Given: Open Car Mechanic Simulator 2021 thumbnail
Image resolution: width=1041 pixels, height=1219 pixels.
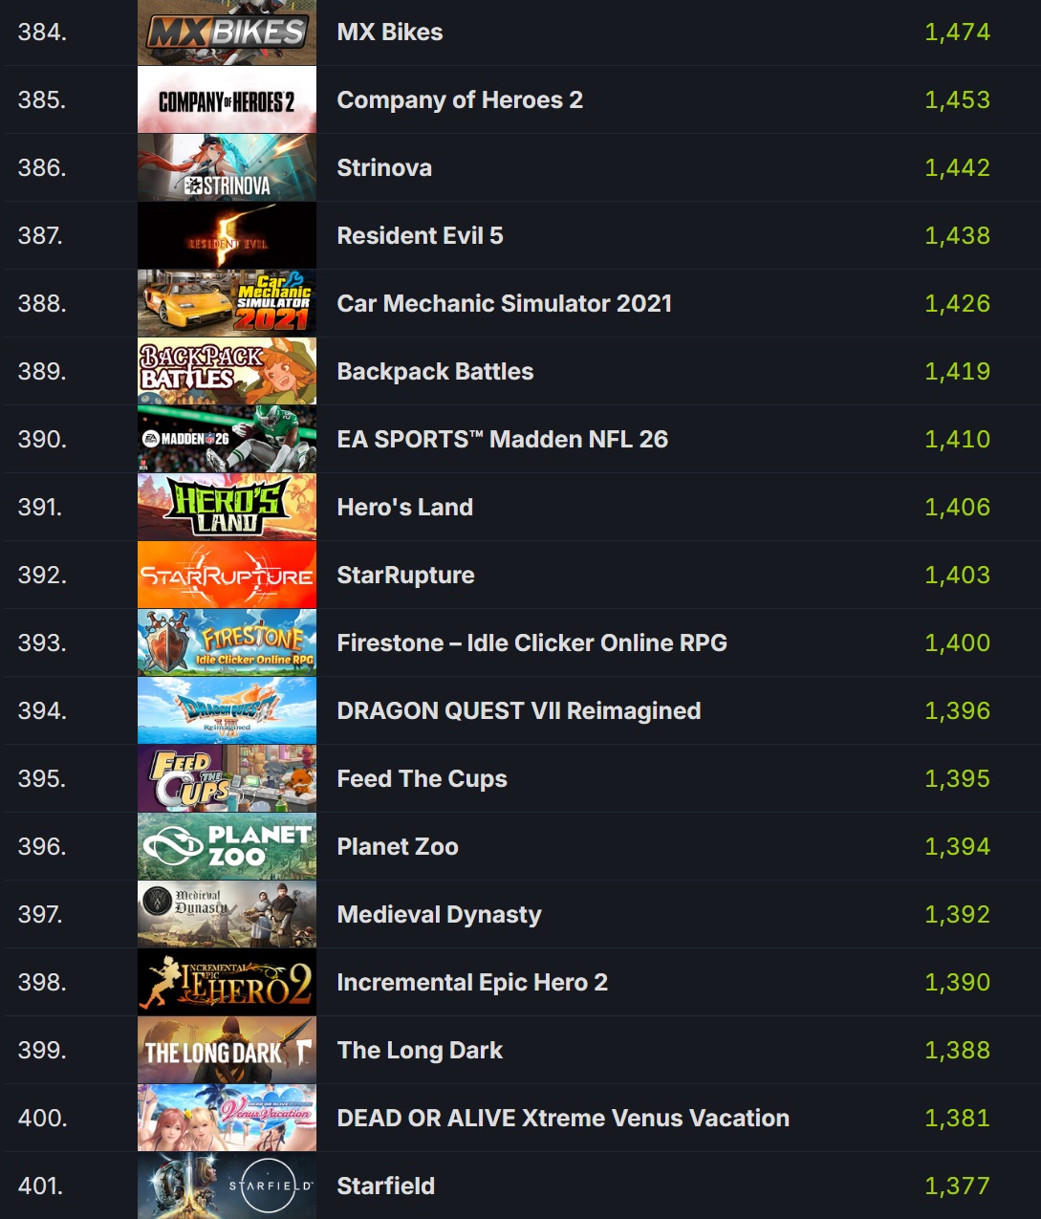Looking at the screenshot, I should (227, 304).
